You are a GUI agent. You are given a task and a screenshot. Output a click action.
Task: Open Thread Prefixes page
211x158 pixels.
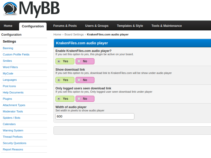point(13,137)
